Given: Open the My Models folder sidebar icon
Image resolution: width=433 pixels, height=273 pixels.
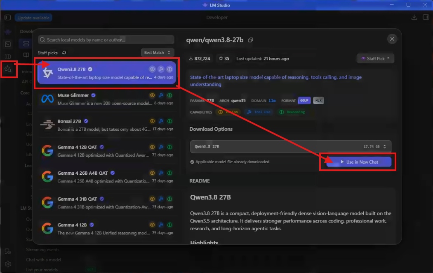Looking at the screenshot, I should coord(8,57).
